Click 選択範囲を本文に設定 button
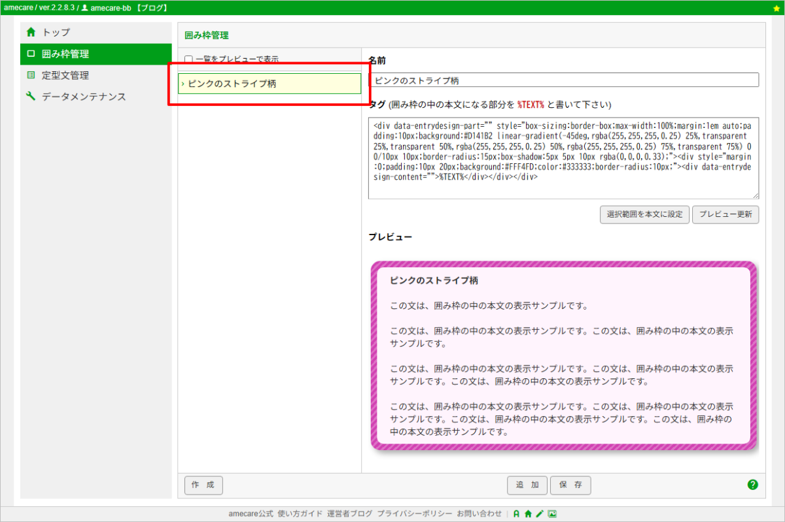Viewport: 785px width, 522px height. (x=644, y=214)
